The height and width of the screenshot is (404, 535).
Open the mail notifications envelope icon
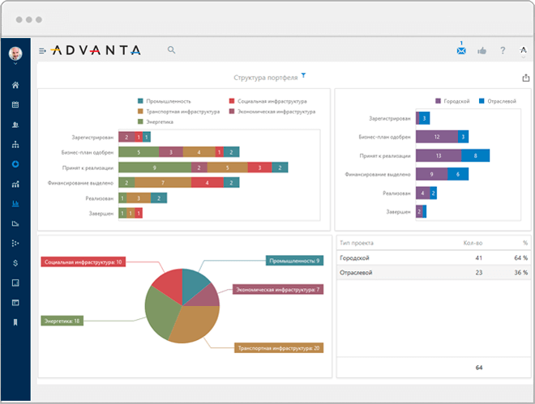coord(461,51)
